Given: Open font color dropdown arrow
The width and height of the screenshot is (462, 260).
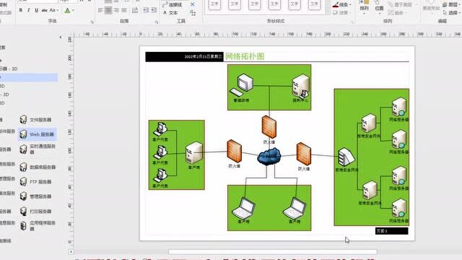Looking at the screenshot, I should coord(73,11).
